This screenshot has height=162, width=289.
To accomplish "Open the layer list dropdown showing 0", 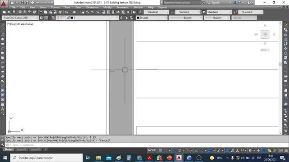I will point(87,18).
